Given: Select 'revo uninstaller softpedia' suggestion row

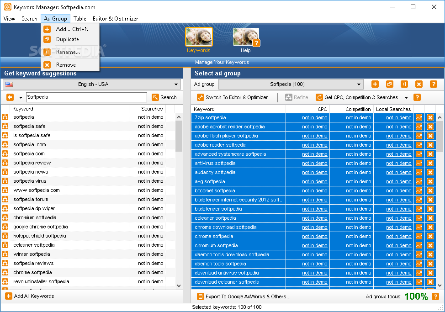Looking at the screenshot, I should click(x=88, y=282).
